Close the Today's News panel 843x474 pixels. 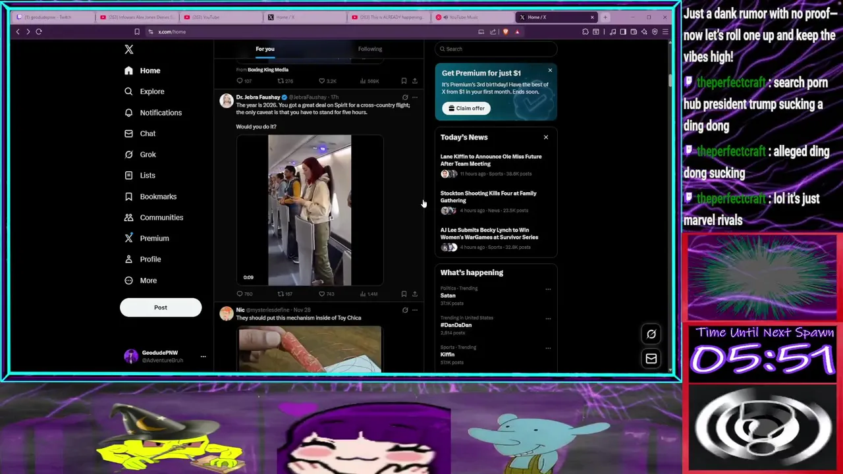[x=545, y=137]
